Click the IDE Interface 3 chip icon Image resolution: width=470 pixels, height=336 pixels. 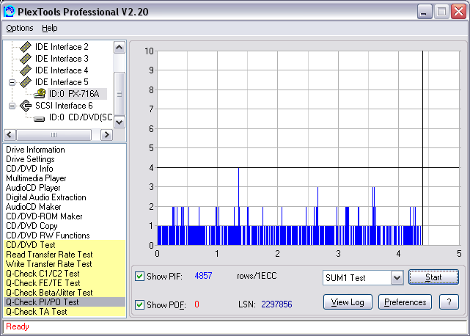(x=26, y=59)
